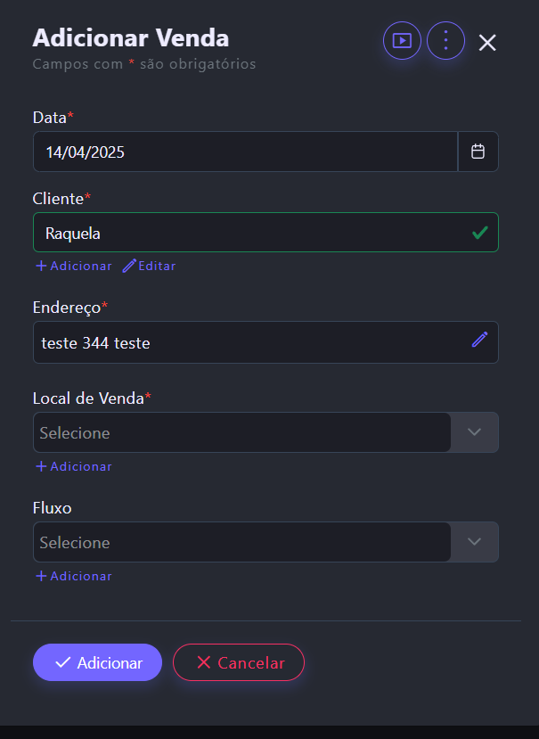
Task: Open the three-dot more options menu
Action: click(445, 41)
